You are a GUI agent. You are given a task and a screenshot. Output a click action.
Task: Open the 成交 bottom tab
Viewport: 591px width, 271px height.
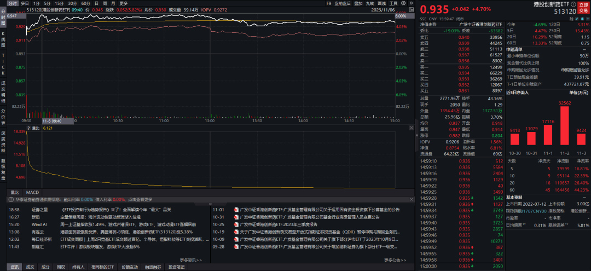tap(30, 267)
